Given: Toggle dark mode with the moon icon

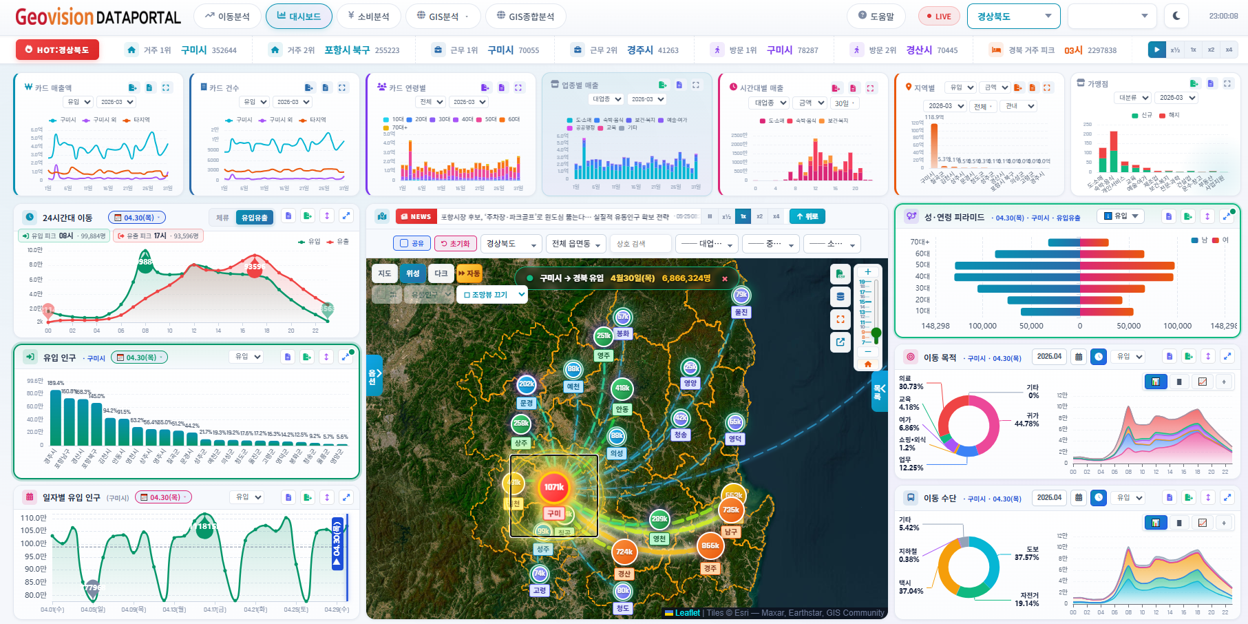Looking at the screenshot, I should tap(1176, 16).
